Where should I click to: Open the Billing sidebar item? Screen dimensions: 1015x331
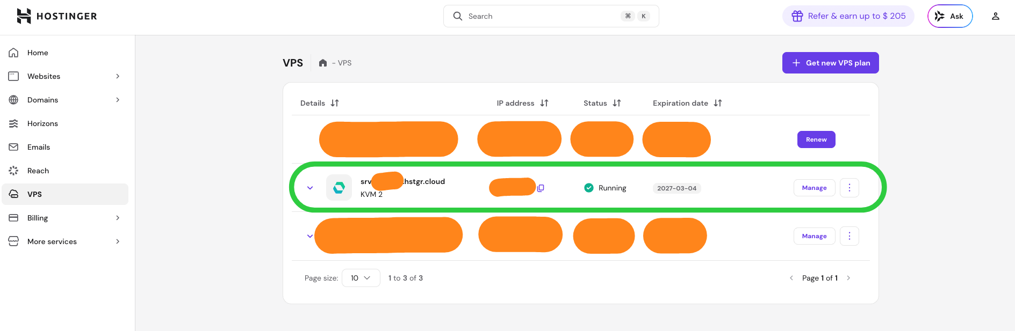[65, 218]
